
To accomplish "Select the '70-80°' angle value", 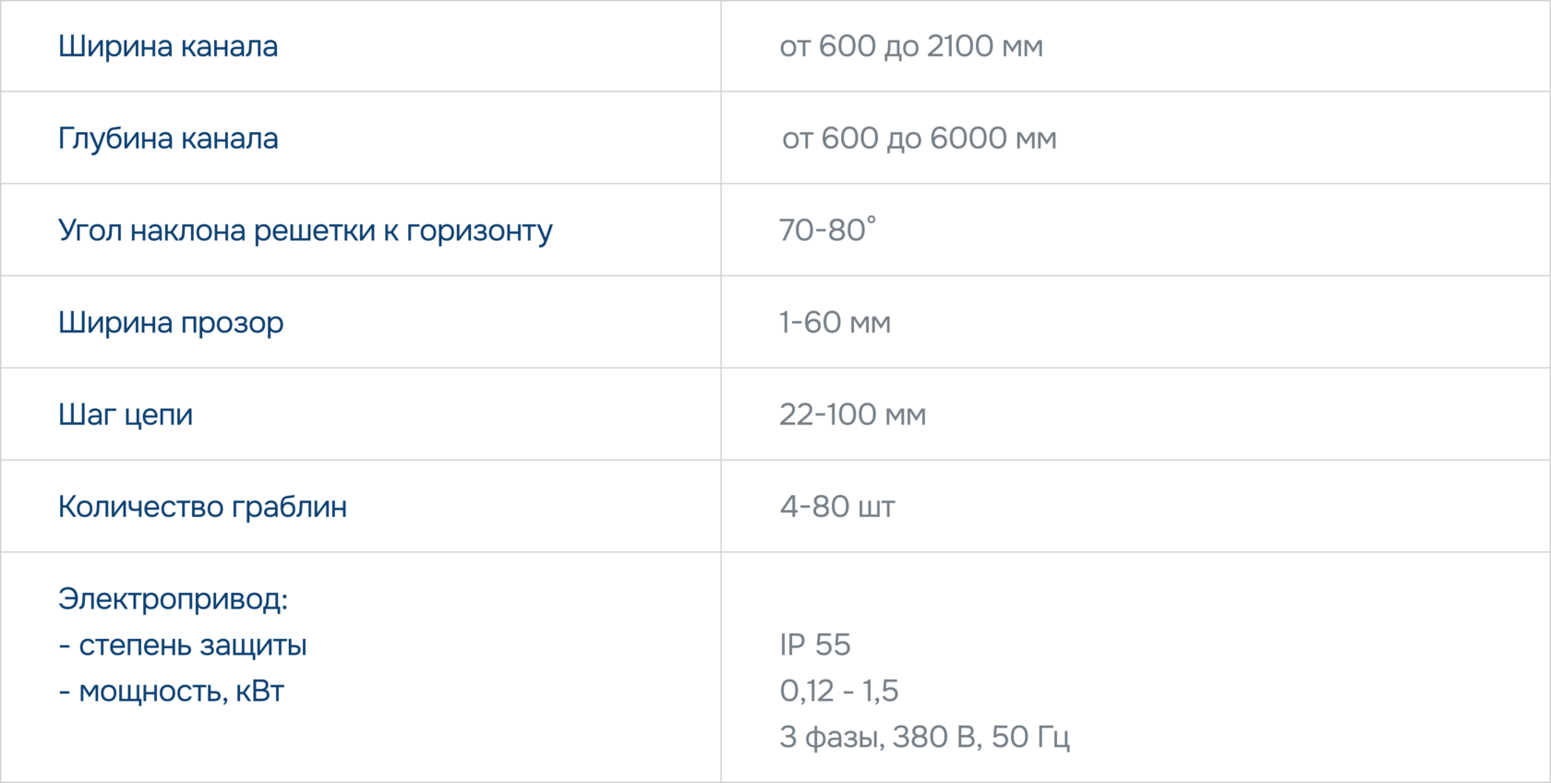I will [x=827, y=230].
